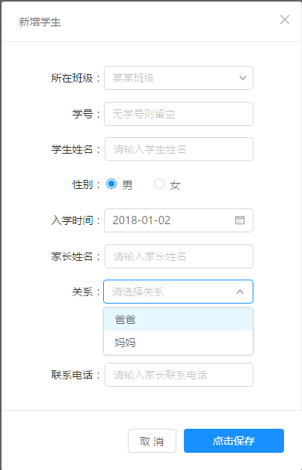Click the 2018-01-02 date field
This screenshot has height=470, width=302.
(x=179, y=220)
